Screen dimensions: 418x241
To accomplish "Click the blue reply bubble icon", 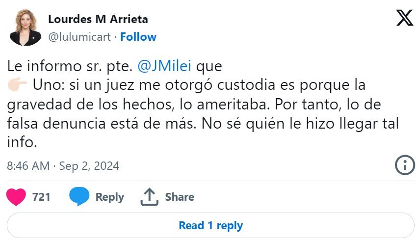I will point(79,197).
